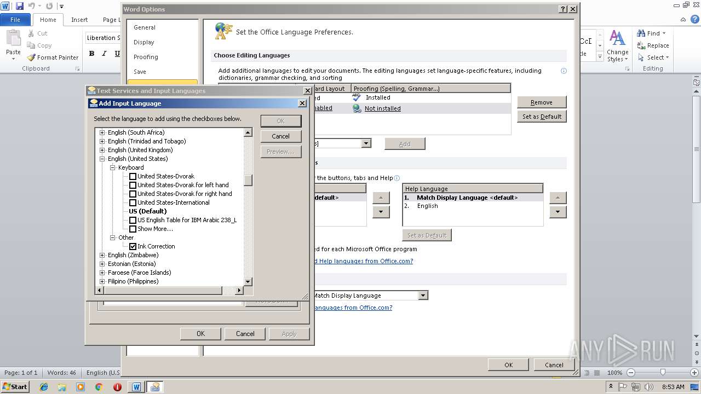701x394 pixels.
Task: Switch to the Insert ribbon tab
Action: coord(79,20)
